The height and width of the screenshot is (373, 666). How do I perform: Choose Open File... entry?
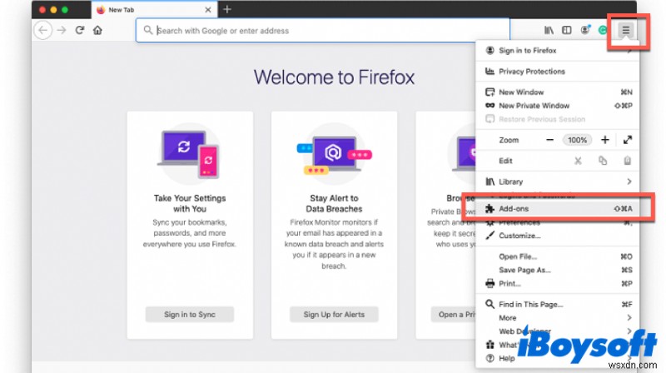pyautogui.click(x=558, y=256)
